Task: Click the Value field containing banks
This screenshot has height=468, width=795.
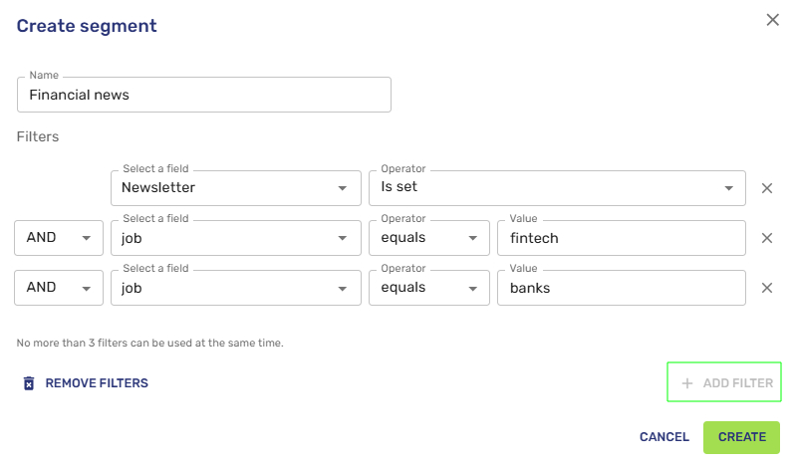Action: [621, 288]
